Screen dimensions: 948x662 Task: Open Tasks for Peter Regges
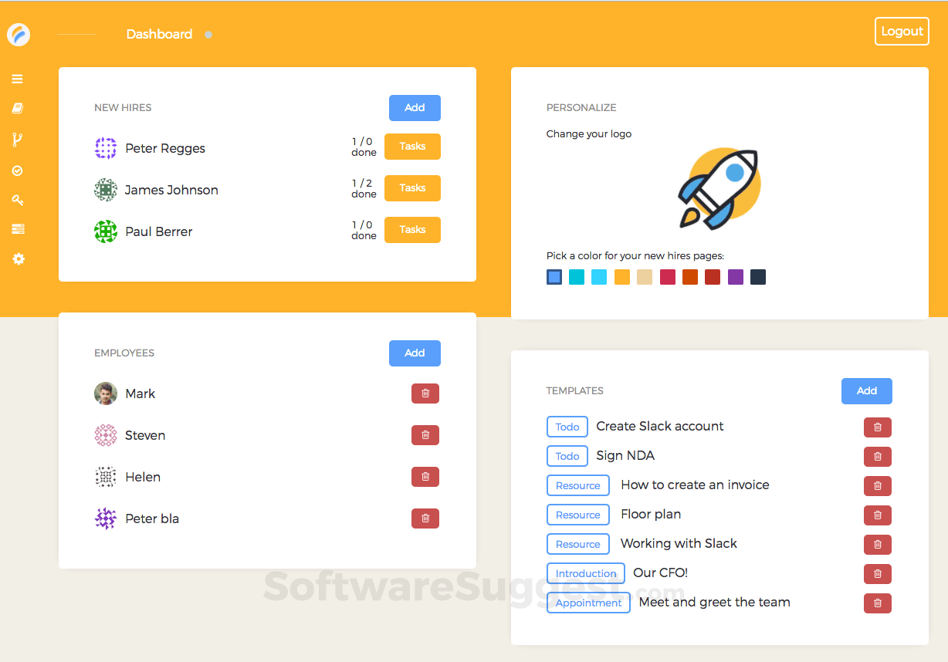point(412,147)
